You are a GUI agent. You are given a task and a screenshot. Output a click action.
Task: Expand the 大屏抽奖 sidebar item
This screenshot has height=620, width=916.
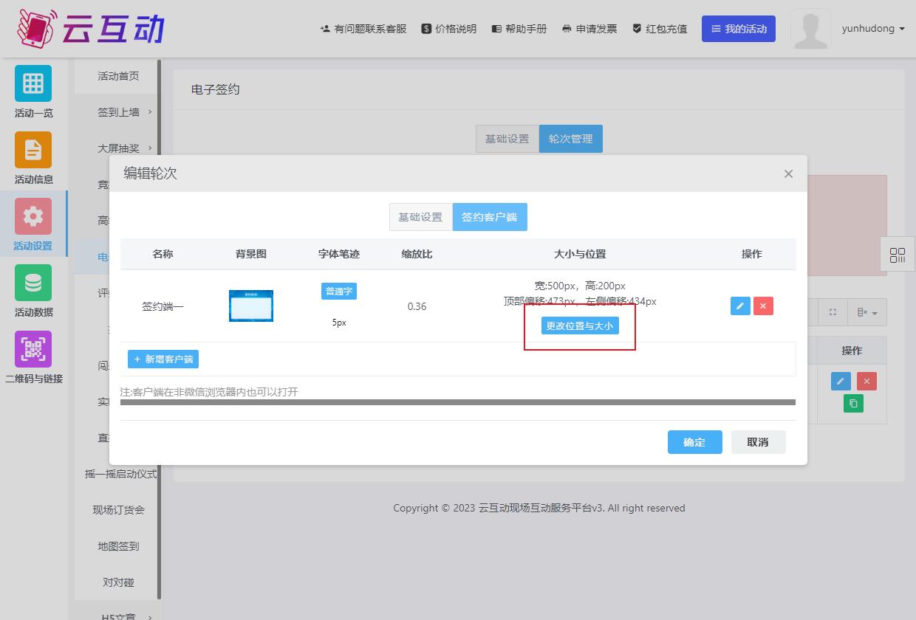point(118,148)
